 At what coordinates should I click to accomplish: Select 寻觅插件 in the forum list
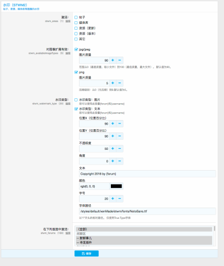pyautogui.click(x=144, y=242)
